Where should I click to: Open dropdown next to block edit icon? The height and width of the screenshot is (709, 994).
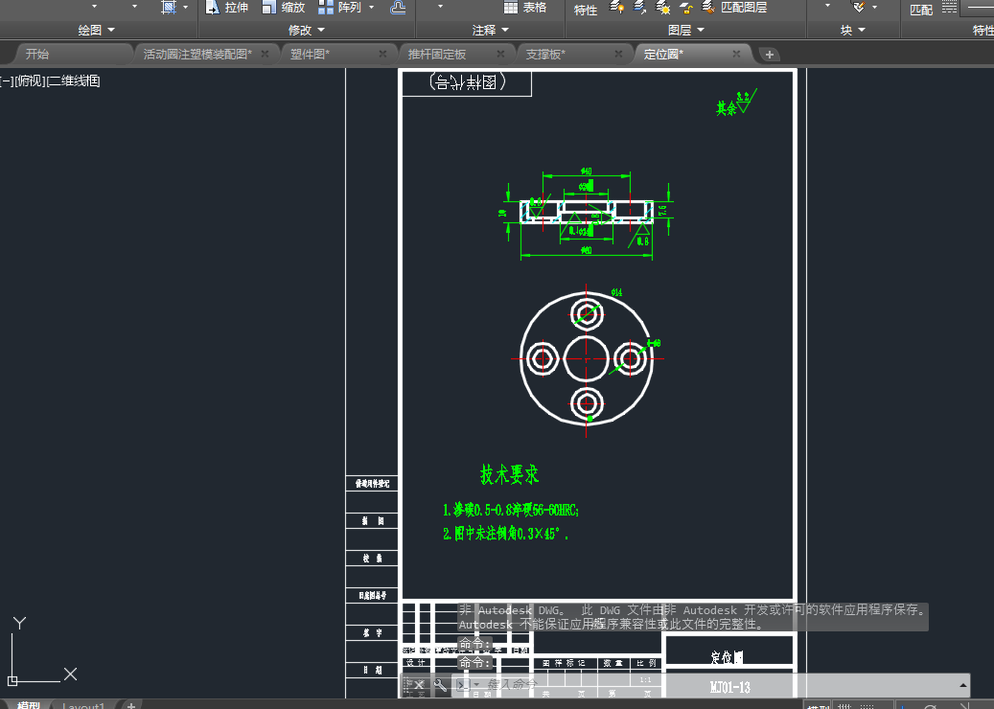875,7
